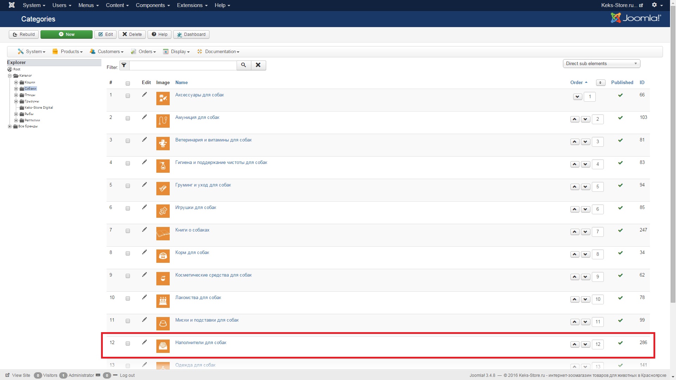Image resolution: width=676 pixels, height=380 pixels.
Task: Open the Joomla settings gear menu
Action: tap(657, 5)
